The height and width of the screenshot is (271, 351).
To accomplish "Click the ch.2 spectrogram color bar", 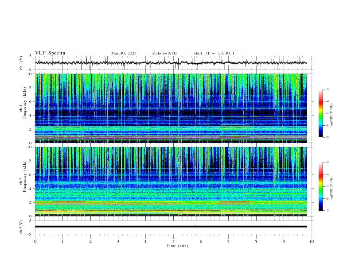I will coord(320,186).
